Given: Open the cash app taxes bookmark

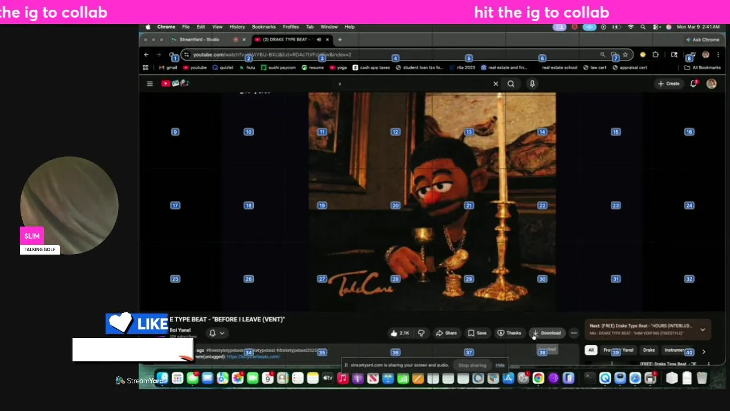Looking at the screenshot, I should click(371, 67).
